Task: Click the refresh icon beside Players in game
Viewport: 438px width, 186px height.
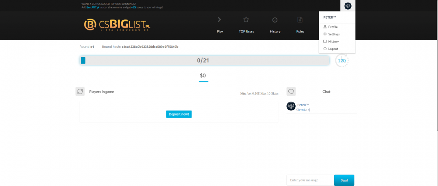Action: pyautogui.click(x=80, y=92)
